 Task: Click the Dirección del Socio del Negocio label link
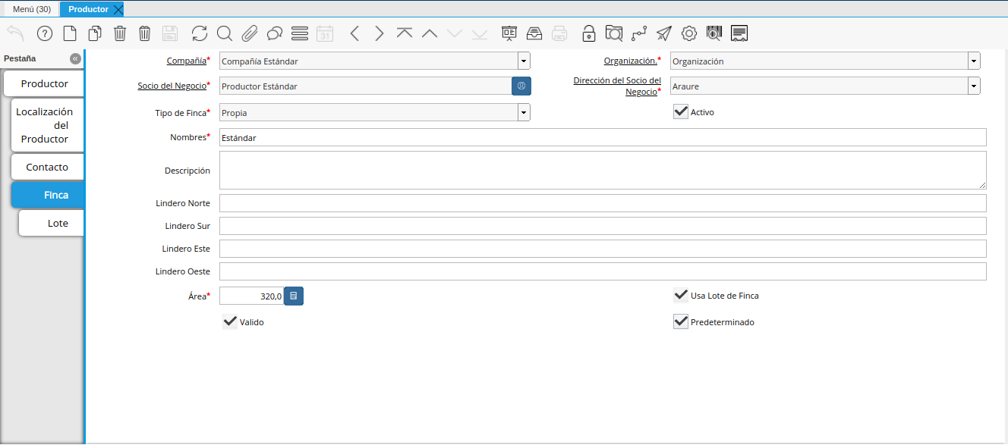pos(617,86)
